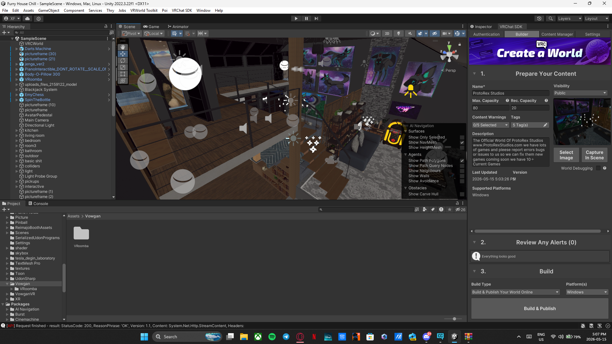Start Play mode
The height and width of the screenshot is (344, 612).
tap(296, 18)
